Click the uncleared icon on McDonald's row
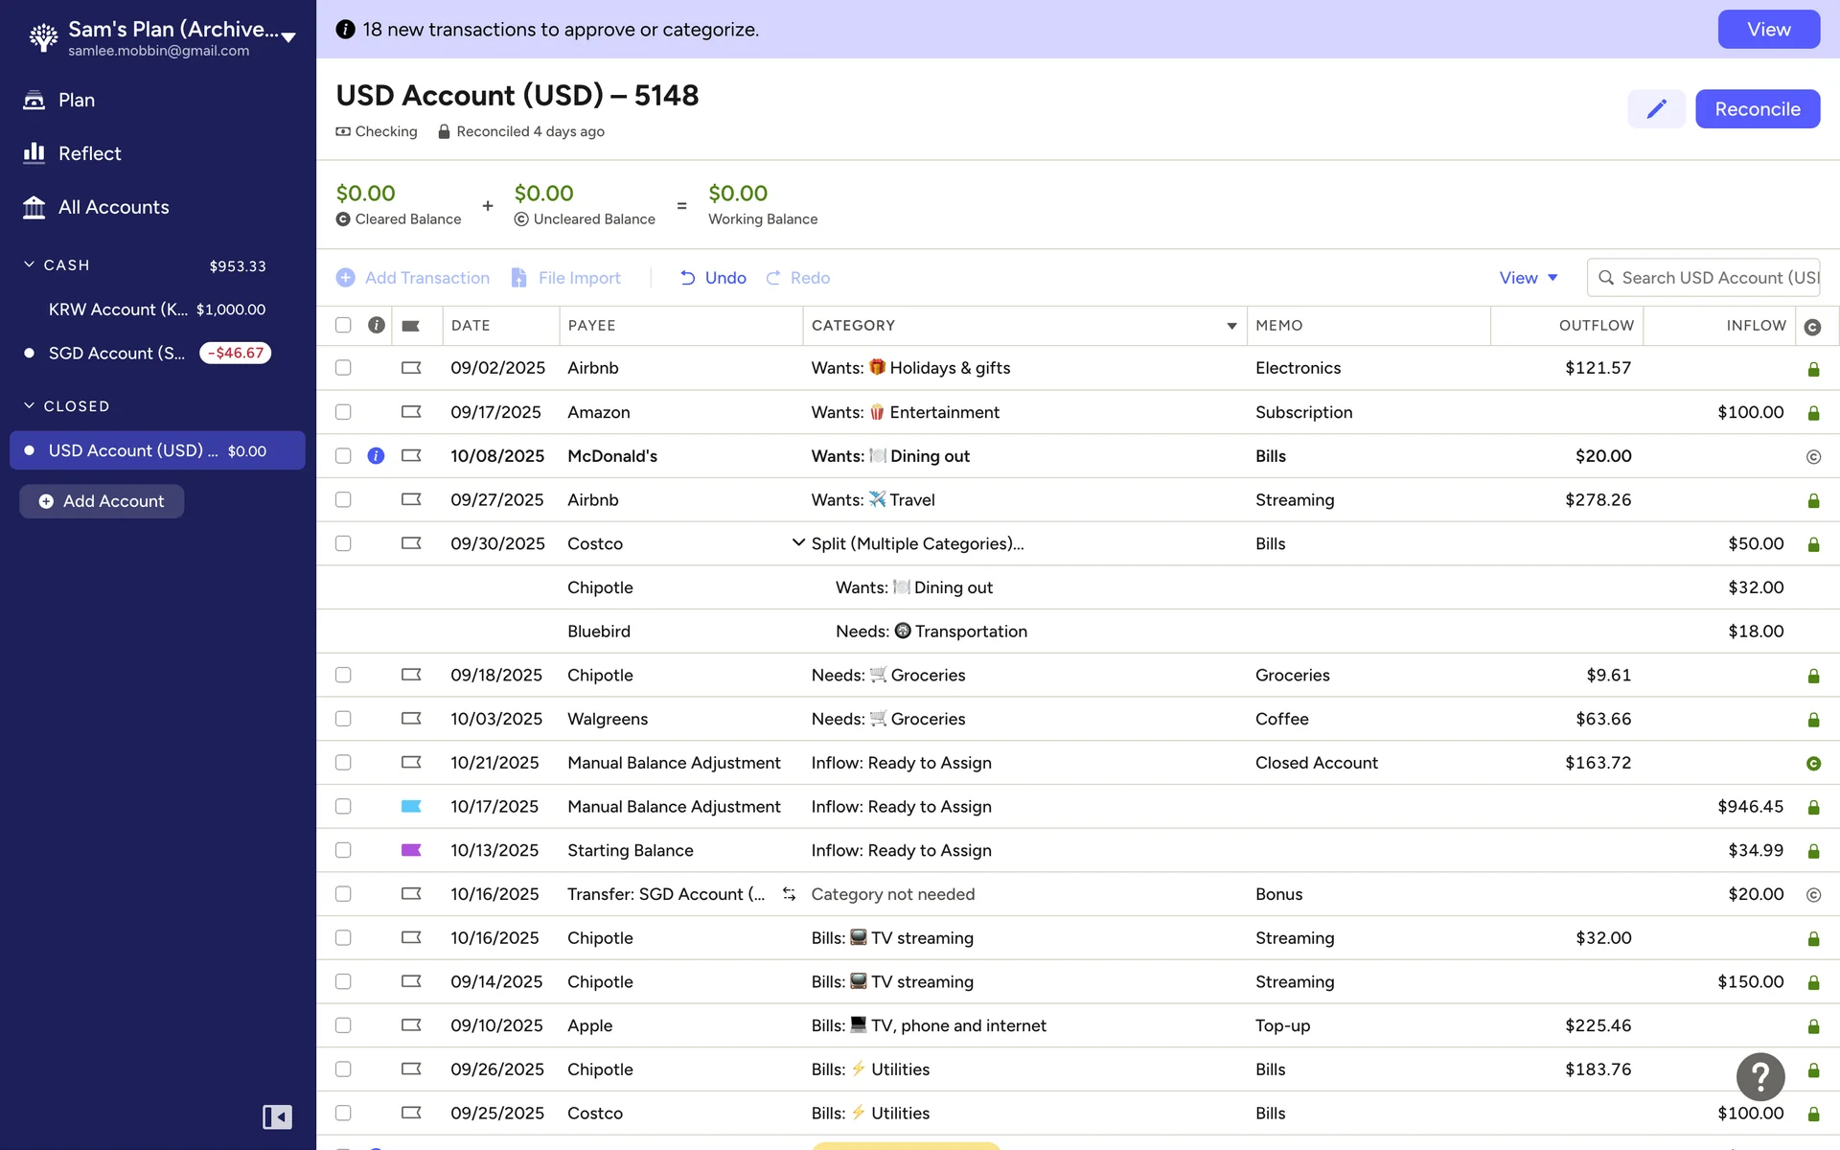Viewport: 1840px width, 1150px height. click(1813, 457)
